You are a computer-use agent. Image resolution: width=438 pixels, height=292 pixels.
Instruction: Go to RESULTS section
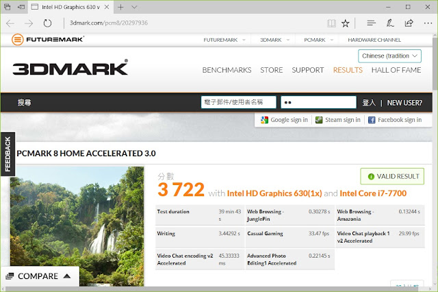(x=348, y=70)
